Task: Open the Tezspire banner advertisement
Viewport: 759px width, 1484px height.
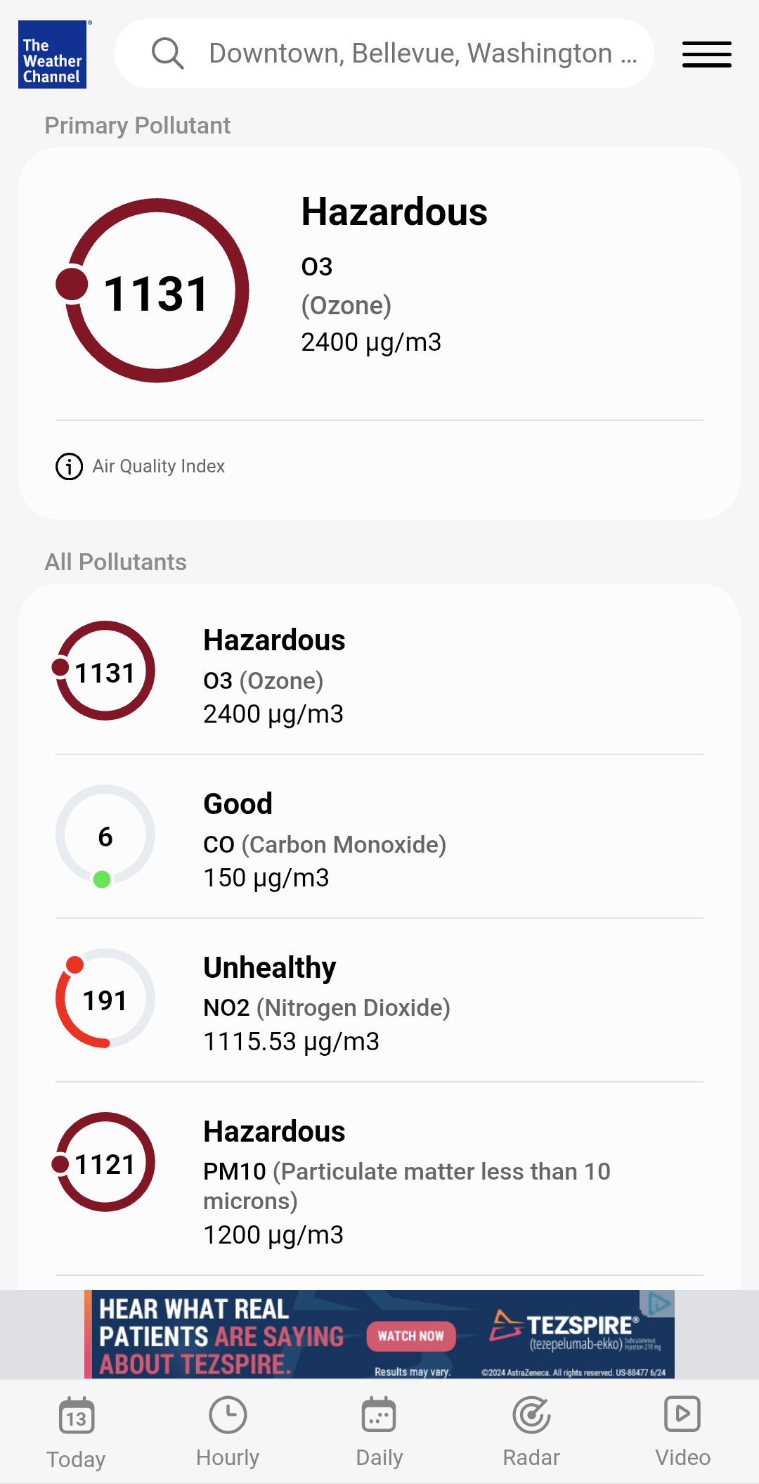Action: click(x=379, y=1334)
